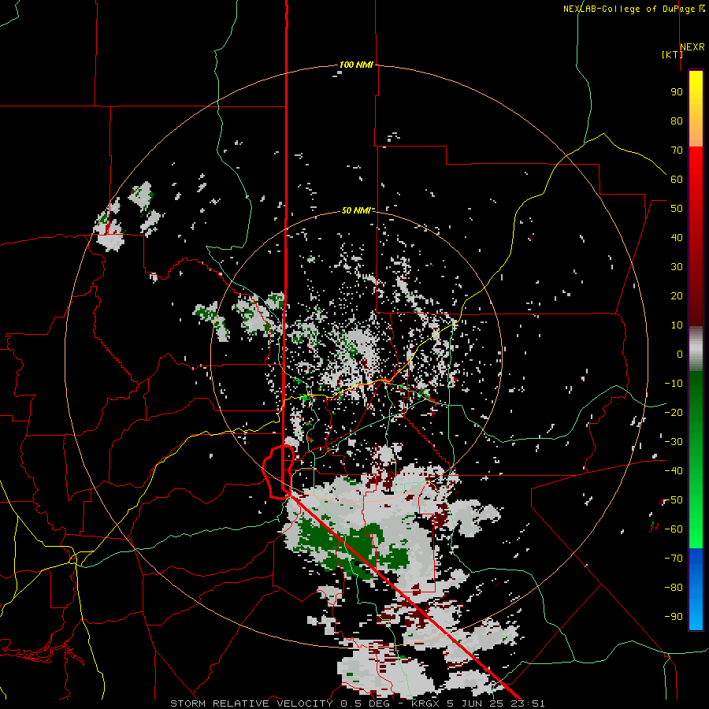Click the 90 value on velocity scale
The image size is (709, 709).
click(677, 92)
